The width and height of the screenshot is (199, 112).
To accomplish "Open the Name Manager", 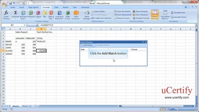I will 87,15.
